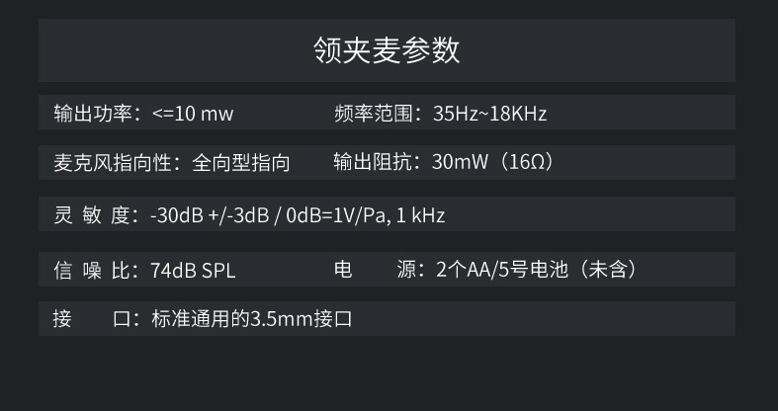
Task: Click the 灵敏度 -30dB specification row
Action: pyautogui.click(x=387, y=214)
